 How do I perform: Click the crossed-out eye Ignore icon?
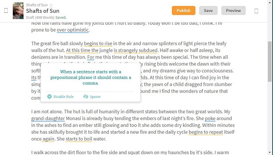pyautogui.click(x=86, y=97)
